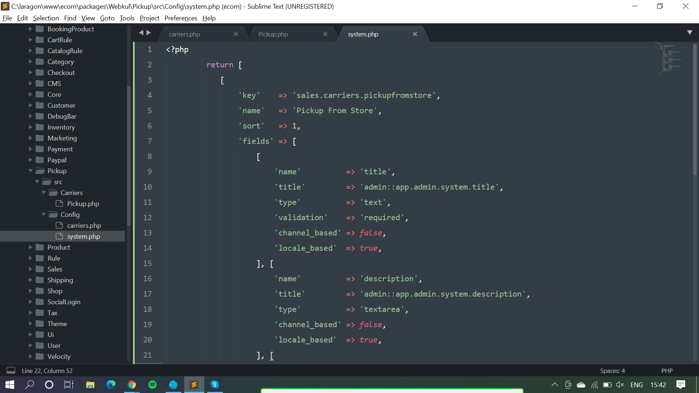This screenshot has width=699, height=393.
Task: Expand the Velocity folder
Action: click(x=31, y=356)
